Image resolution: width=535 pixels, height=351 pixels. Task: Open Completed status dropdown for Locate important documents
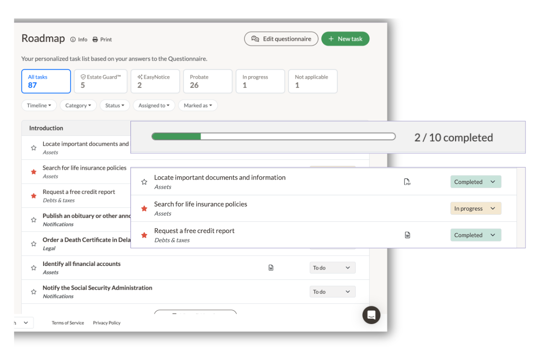476,182
